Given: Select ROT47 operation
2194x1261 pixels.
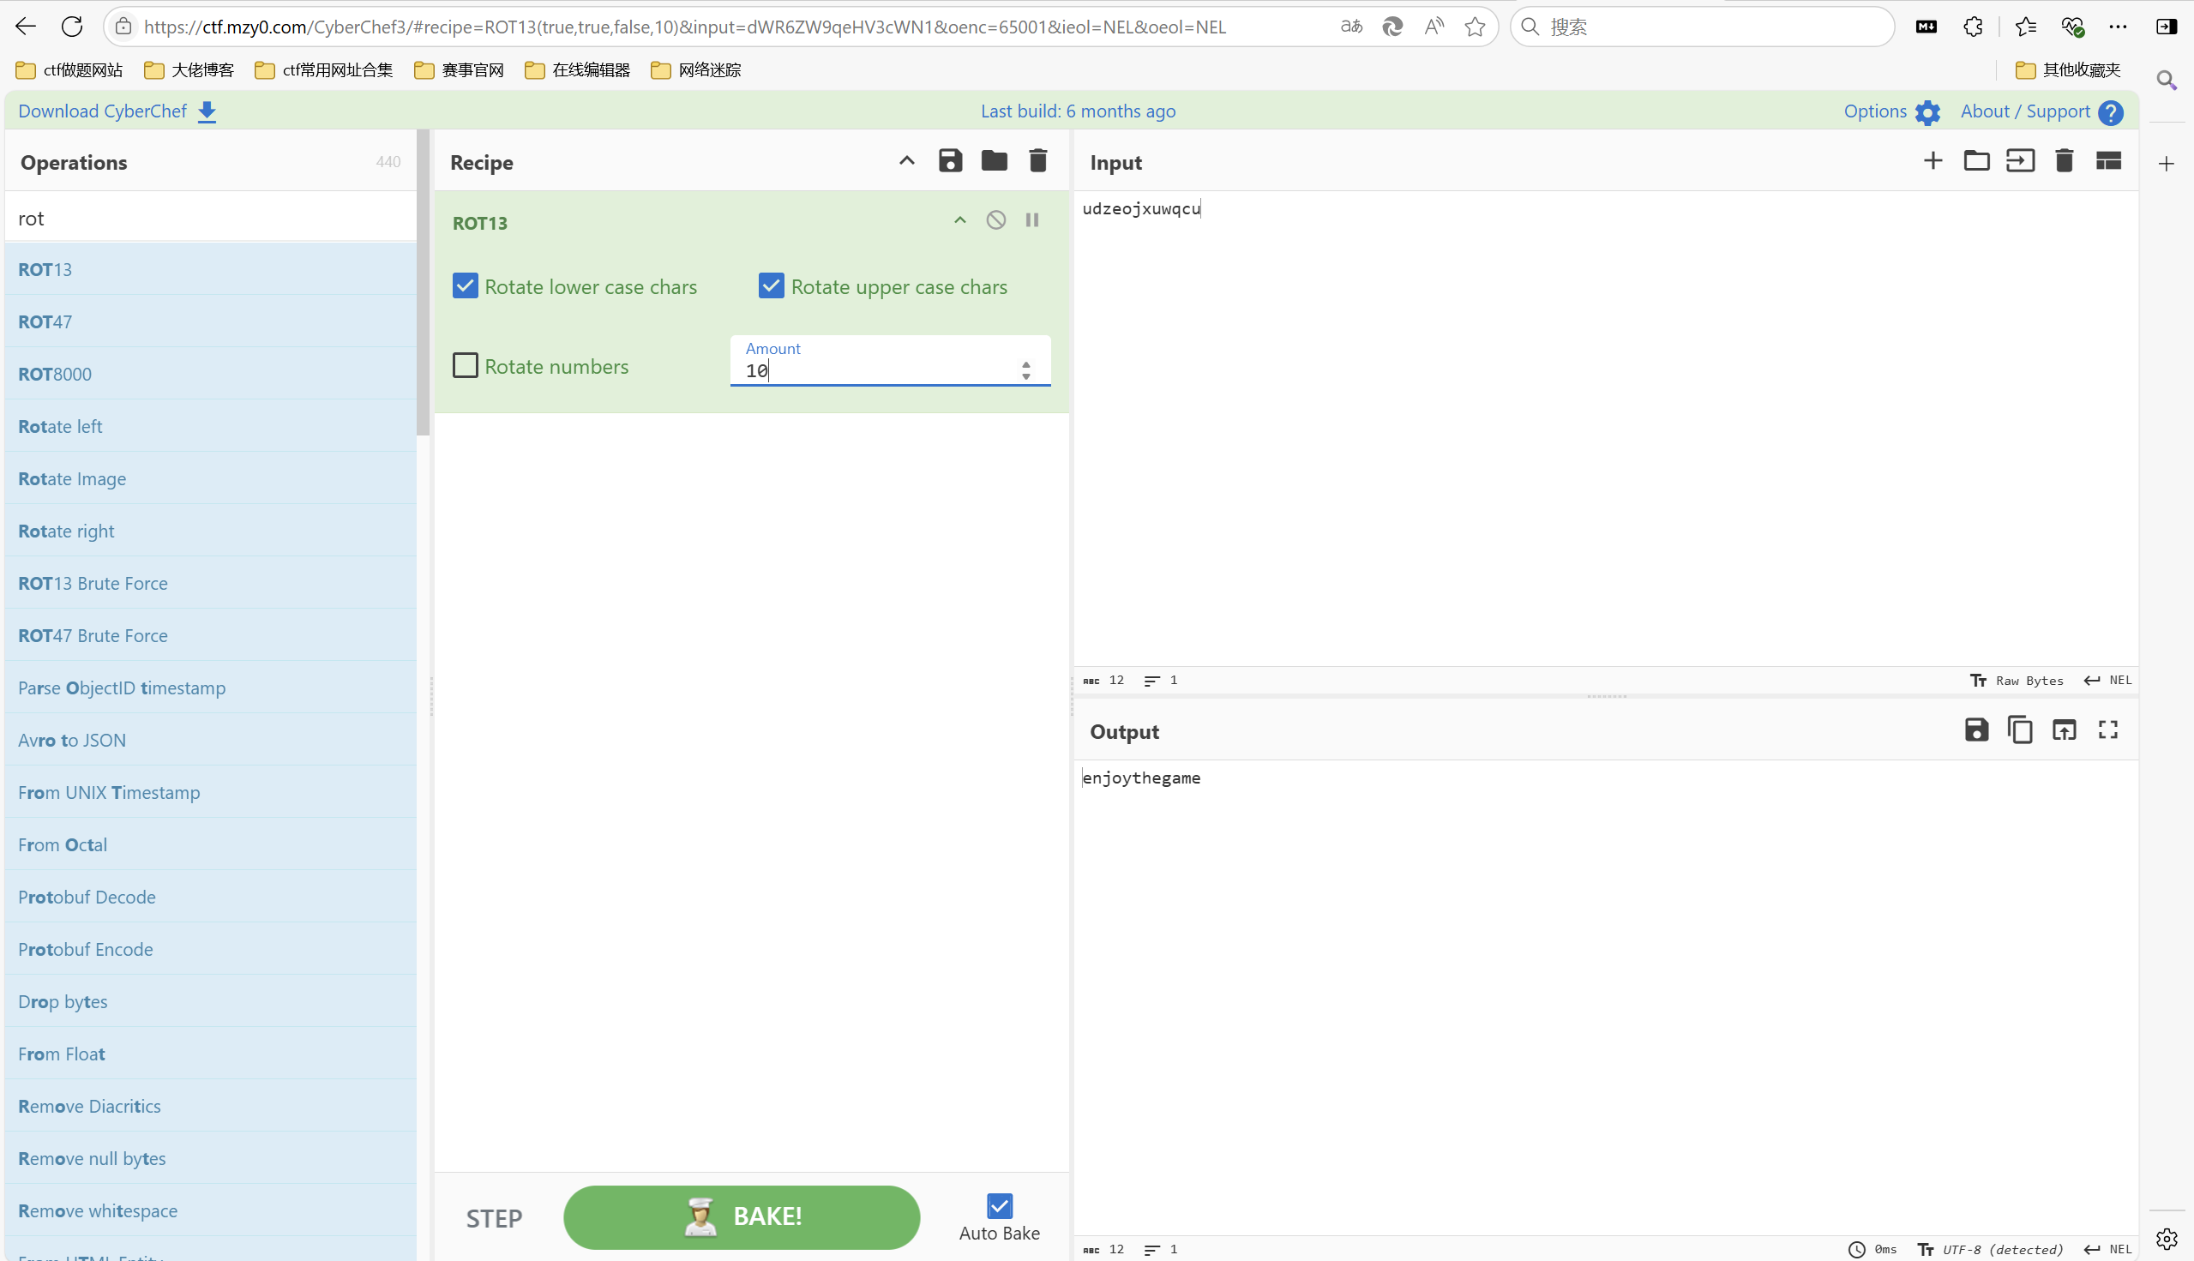Looking at the screenshot, I should (210, 321).
